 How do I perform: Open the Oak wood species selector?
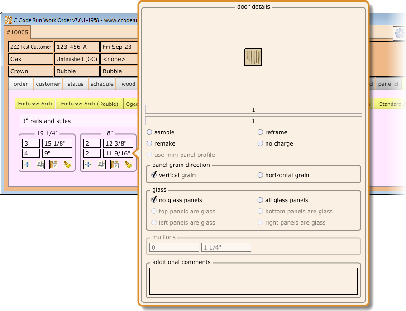click(x=30, y=59)
